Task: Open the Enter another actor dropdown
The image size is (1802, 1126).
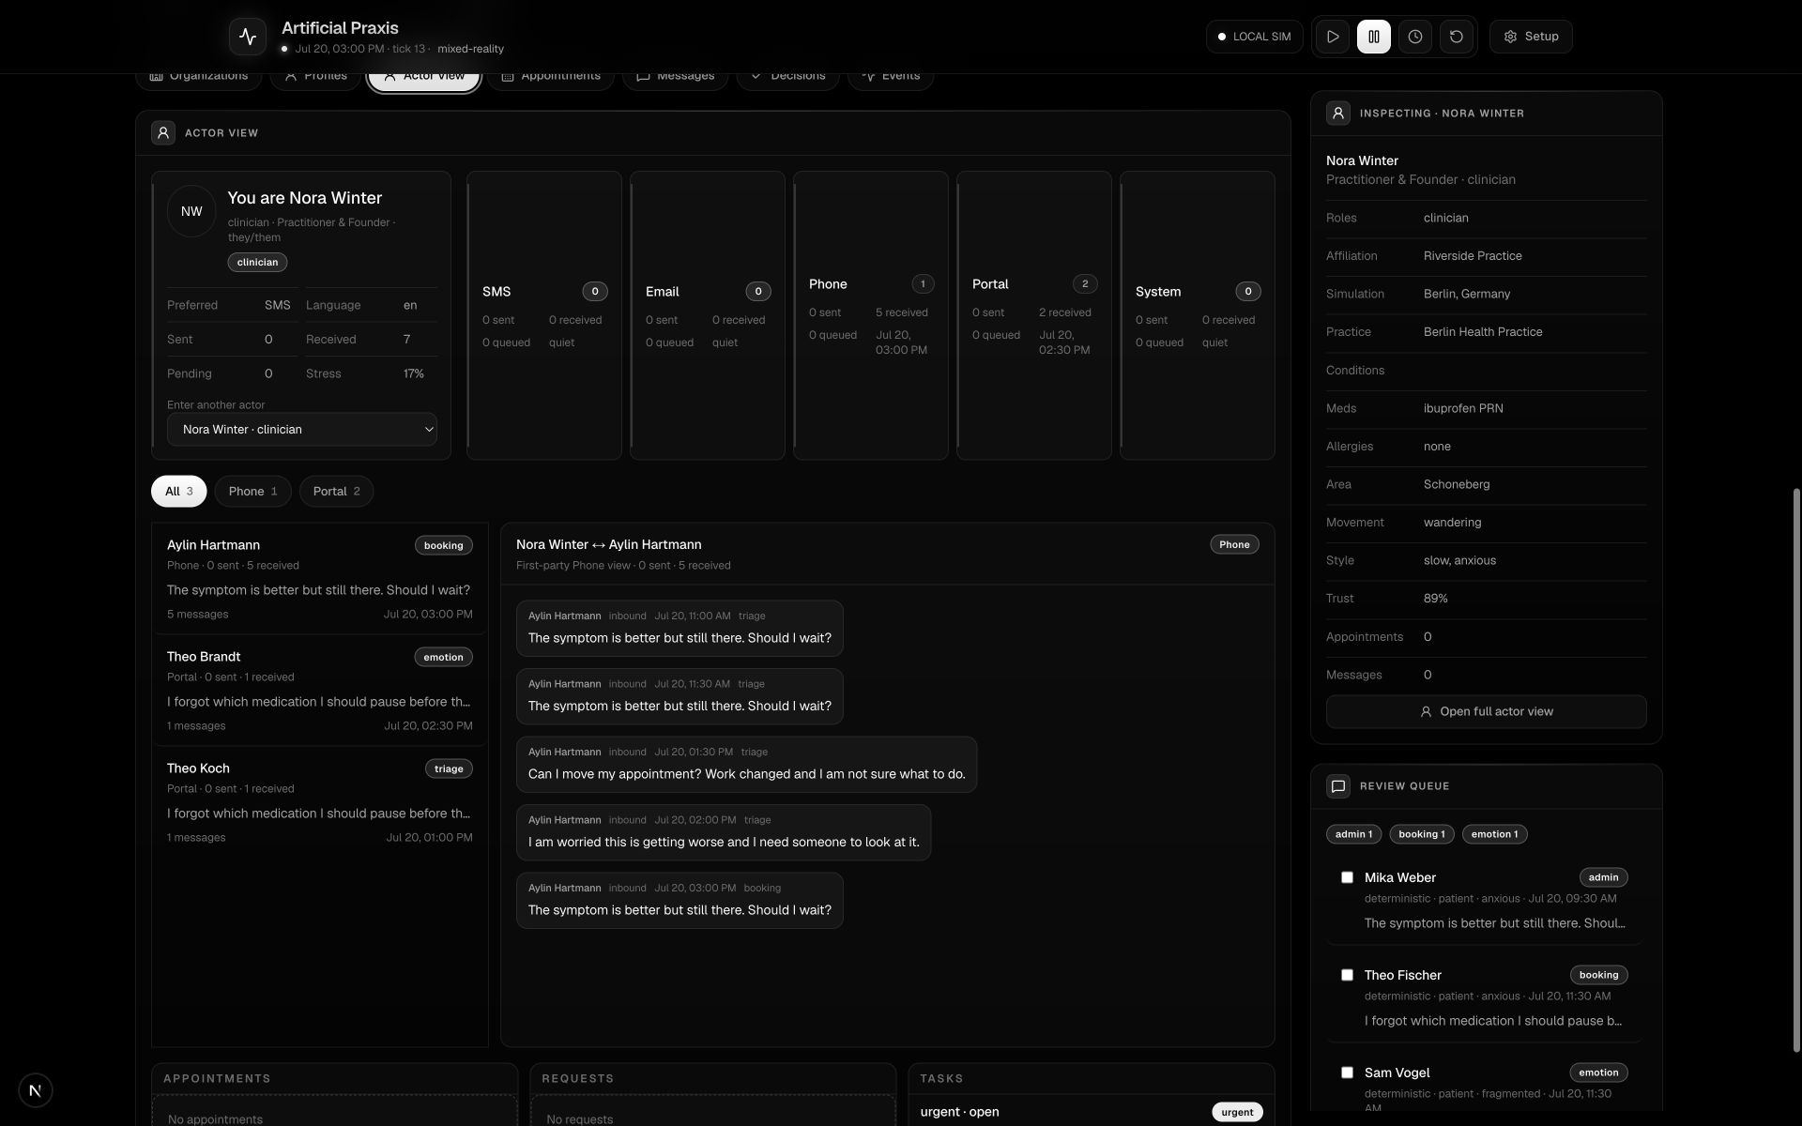Action: point(302,430)
